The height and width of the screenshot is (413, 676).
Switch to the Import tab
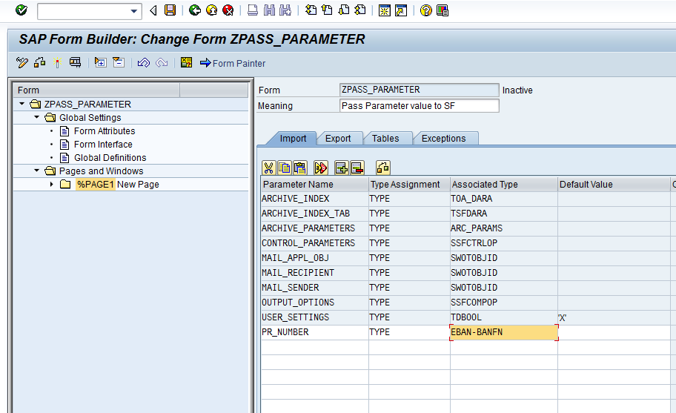coord(293,139)
